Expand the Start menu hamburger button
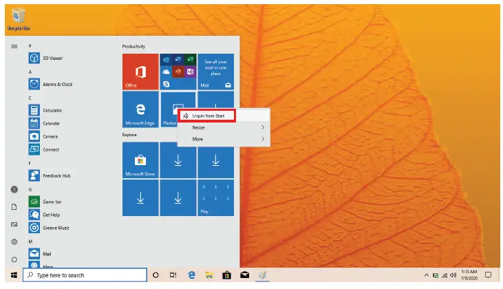 pos(14,47)
